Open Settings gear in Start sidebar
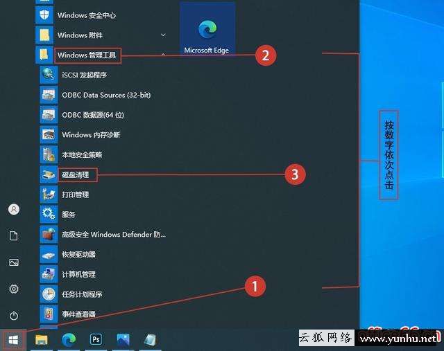 [14, 289]
